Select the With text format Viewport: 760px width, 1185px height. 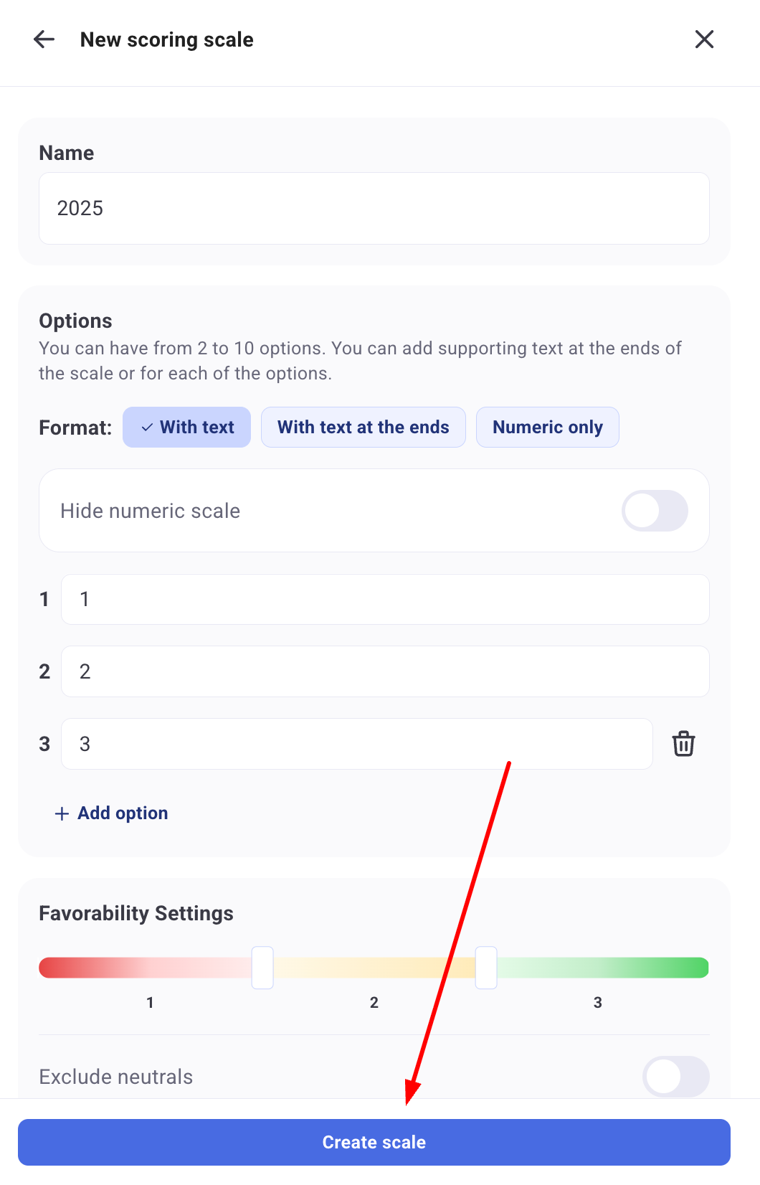pyautogui.click(x=186, y=428)
